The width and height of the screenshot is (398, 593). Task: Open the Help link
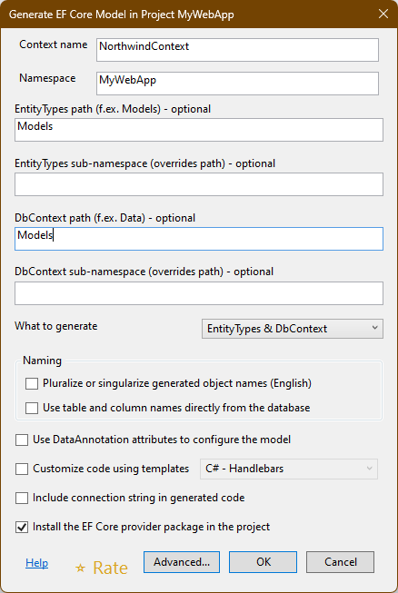point(36,563)
